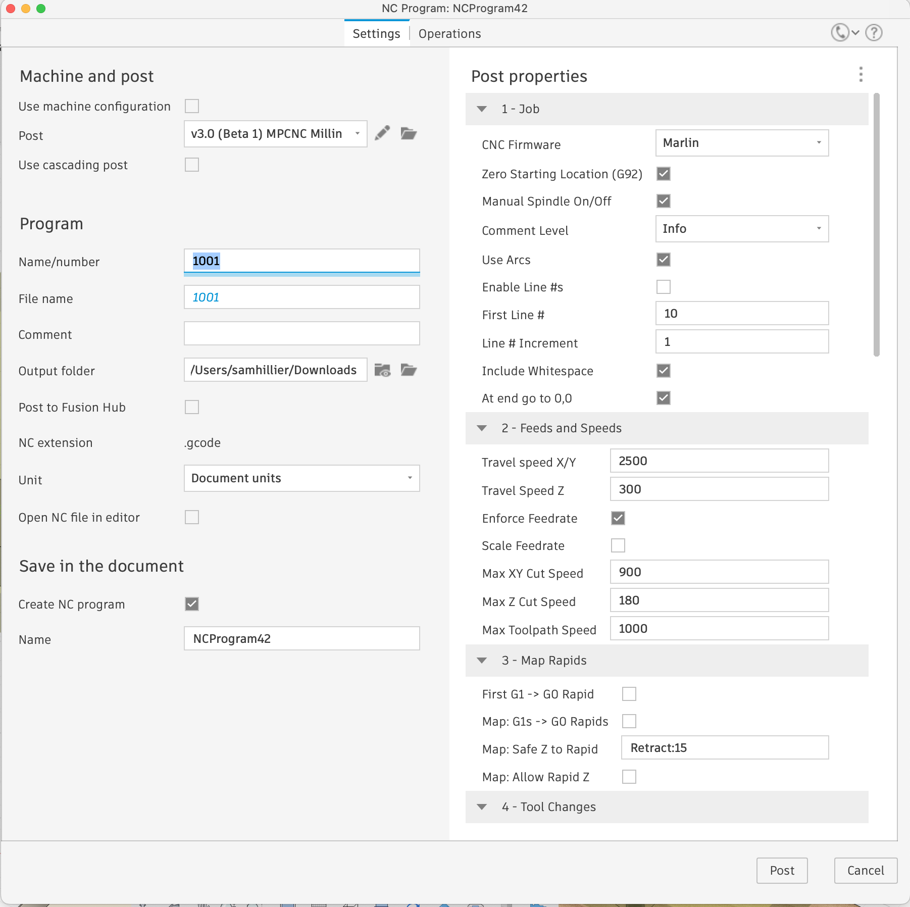Open the help question mark icon
Image resolution: width=910 pixels, height=907 pixels.
874,33
